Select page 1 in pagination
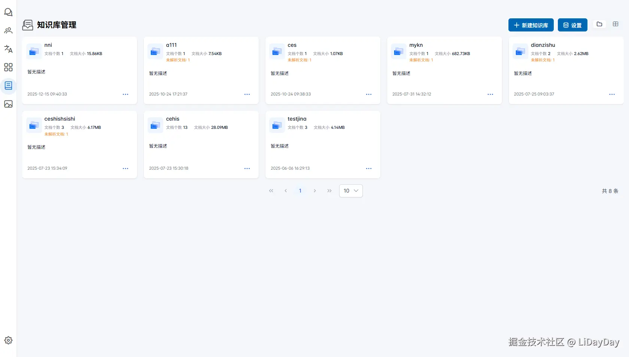 (x=300, y=191)
